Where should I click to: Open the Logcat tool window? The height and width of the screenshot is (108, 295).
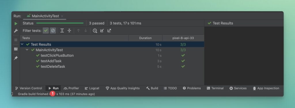coord(92,88)
